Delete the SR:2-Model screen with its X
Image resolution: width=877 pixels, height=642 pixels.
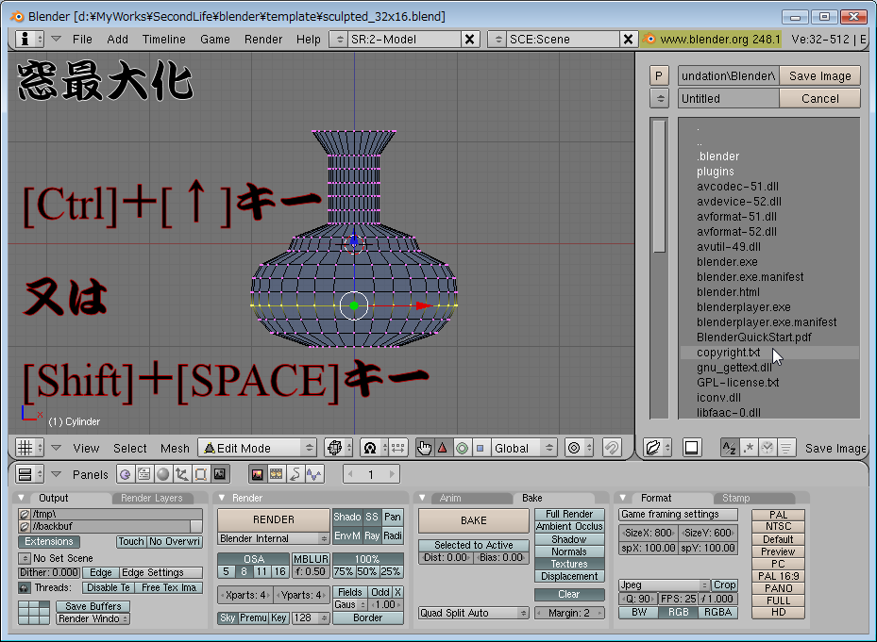[470, 39]
